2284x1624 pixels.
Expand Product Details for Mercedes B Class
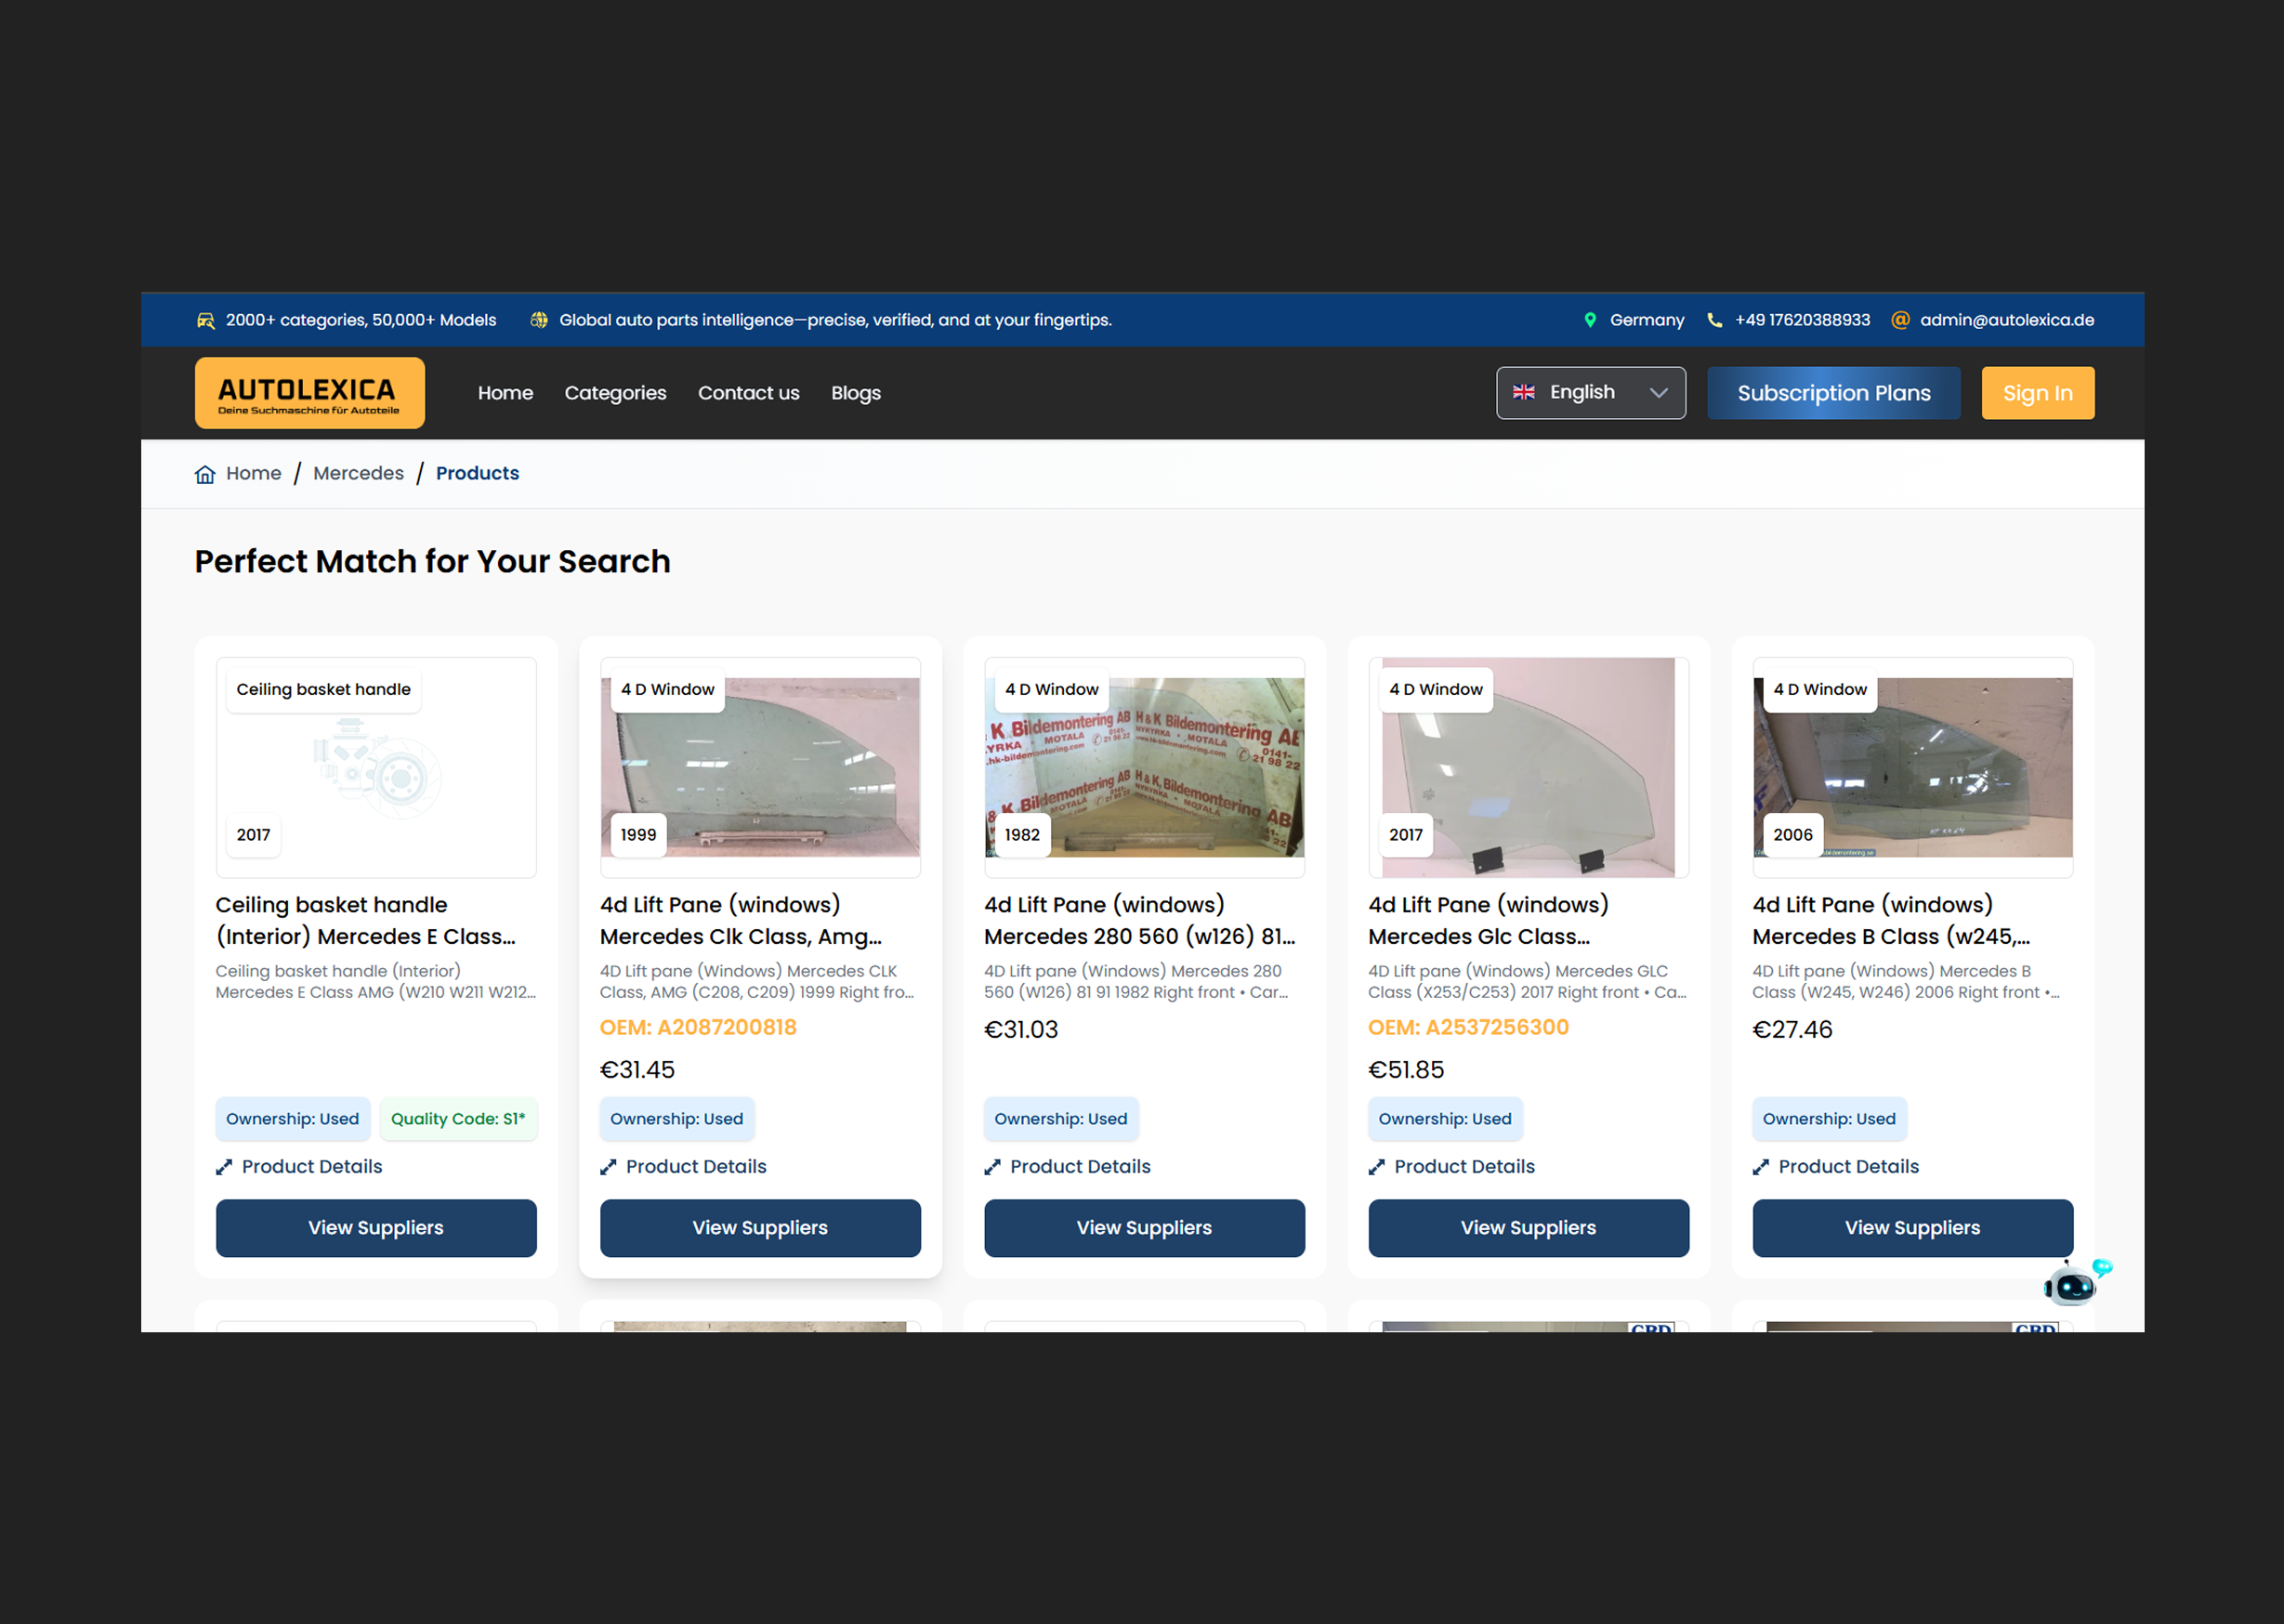[1835, 1166]
